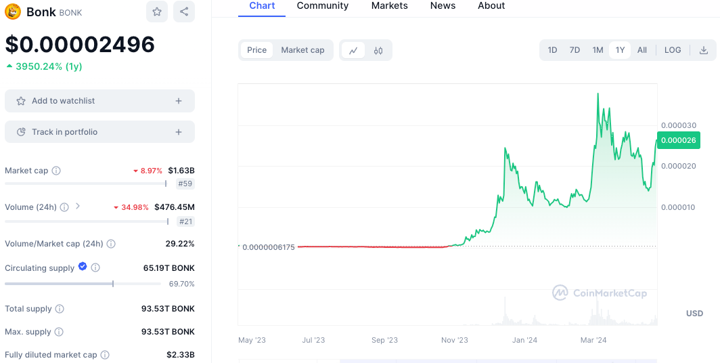
Task: Open the Community tab
Action: pyautogui.click(x=322, y=6)
